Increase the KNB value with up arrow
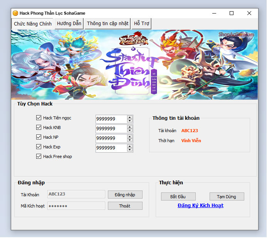267x238 pixels. click(130, 127)
